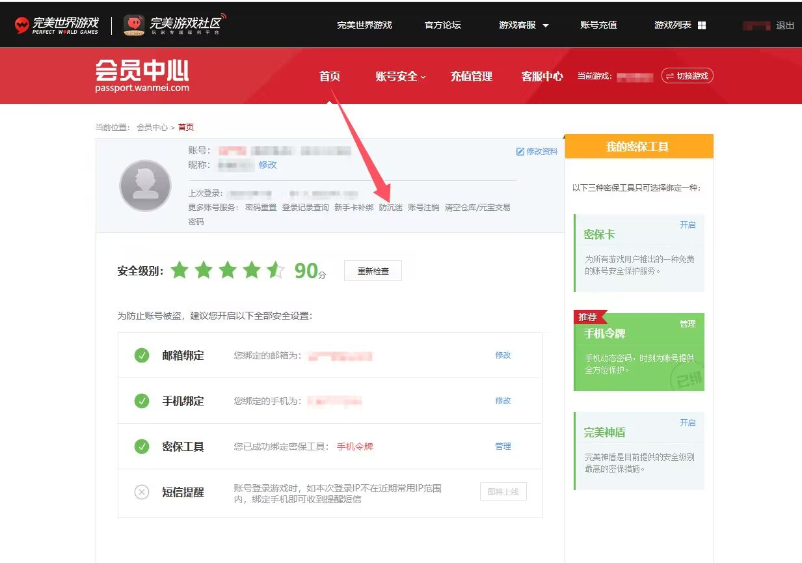Screen dimensions: 802x563
Task: Open the 客服中心 tab
Action: [x=542, y=76]
